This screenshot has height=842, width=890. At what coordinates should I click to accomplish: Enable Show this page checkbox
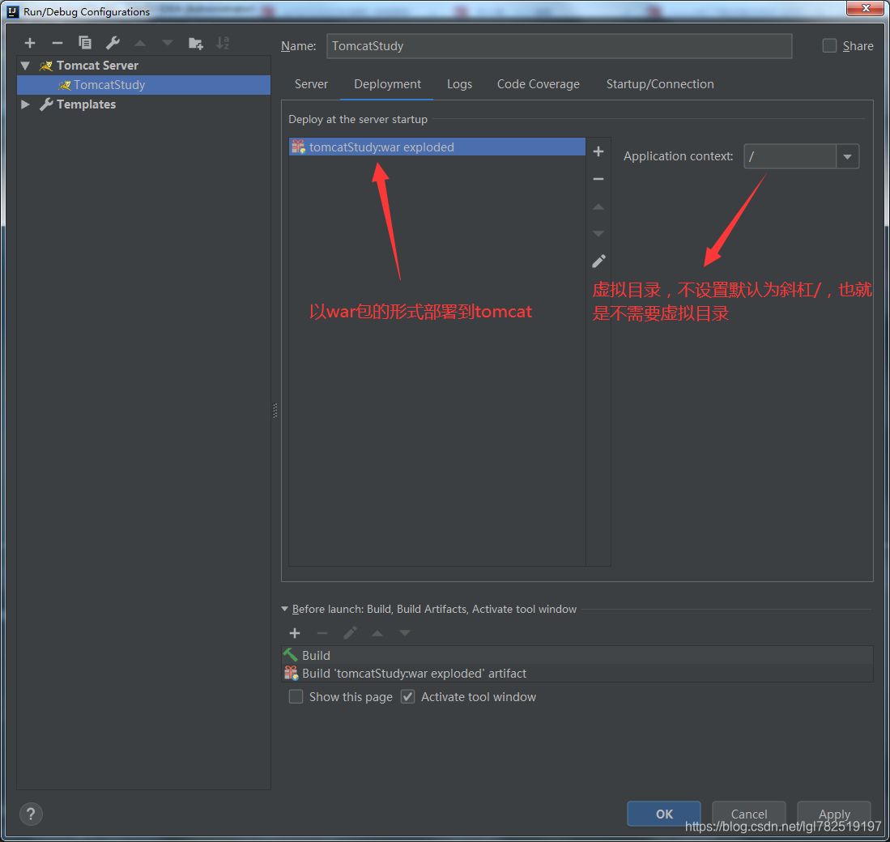click(296, 697)
